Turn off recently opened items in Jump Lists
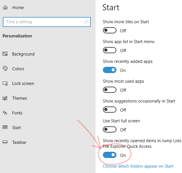 click(x=110, y=155)
